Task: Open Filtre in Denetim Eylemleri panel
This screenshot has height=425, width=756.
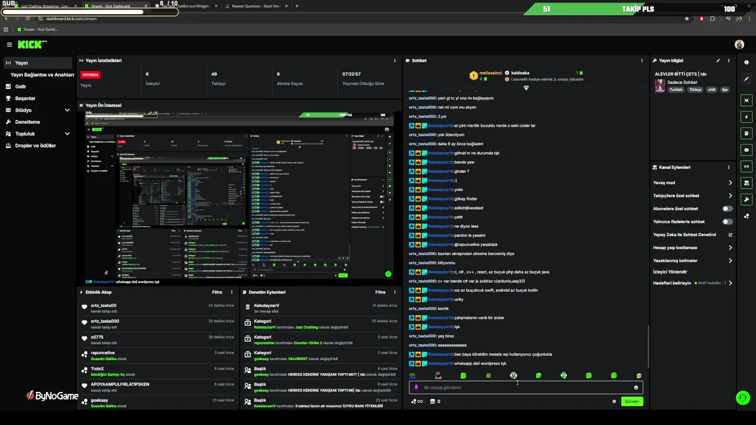Action: tap(380, 292)
